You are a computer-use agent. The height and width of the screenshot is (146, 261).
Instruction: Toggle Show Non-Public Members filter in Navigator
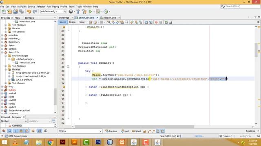tap(21, 131)
